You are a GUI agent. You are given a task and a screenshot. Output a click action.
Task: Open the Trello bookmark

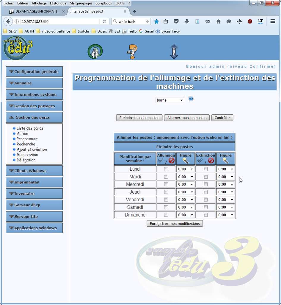pyautogui.click(x=129, y=31)
